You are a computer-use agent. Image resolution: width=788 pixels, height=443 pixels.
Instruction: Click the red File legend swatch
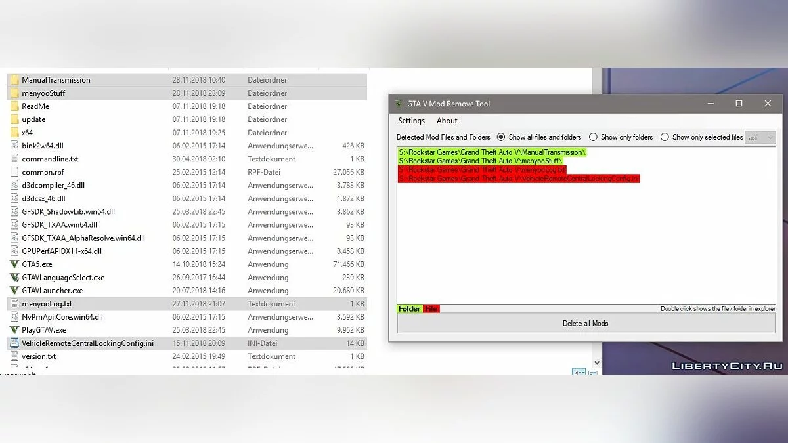[x=431, y=309]
